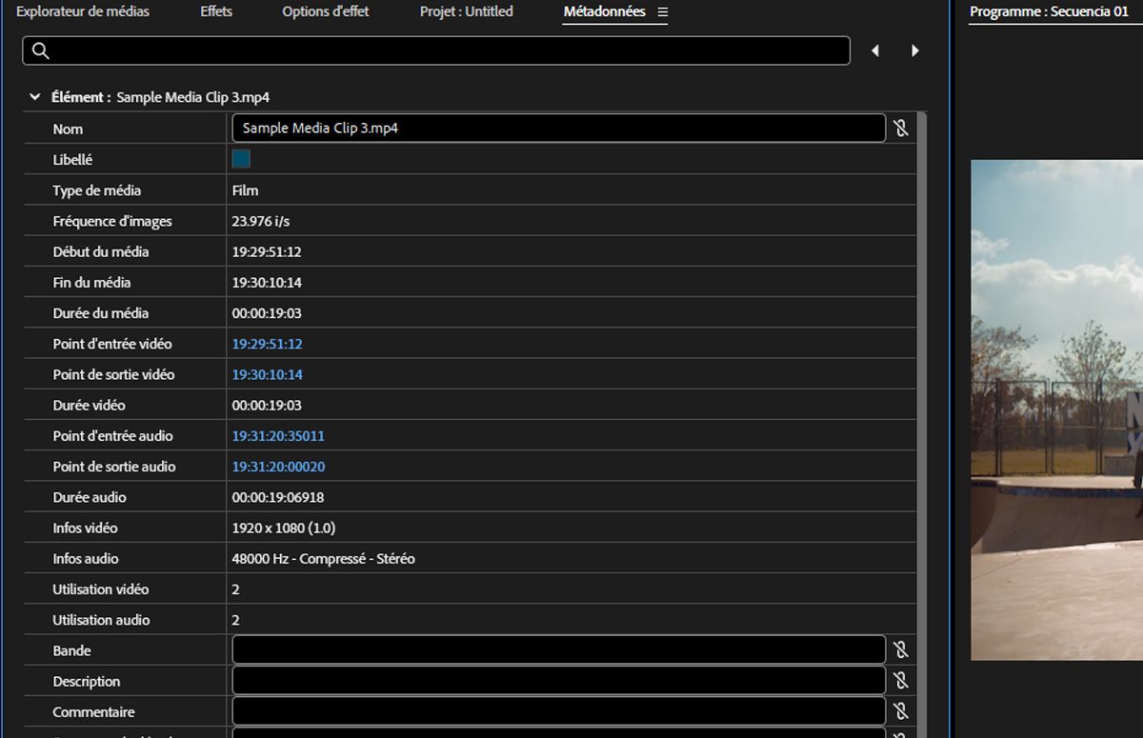Viewport: 1143px width, 738px height.
Task: Toggle link icon beside Nom field
Action: 901,129
